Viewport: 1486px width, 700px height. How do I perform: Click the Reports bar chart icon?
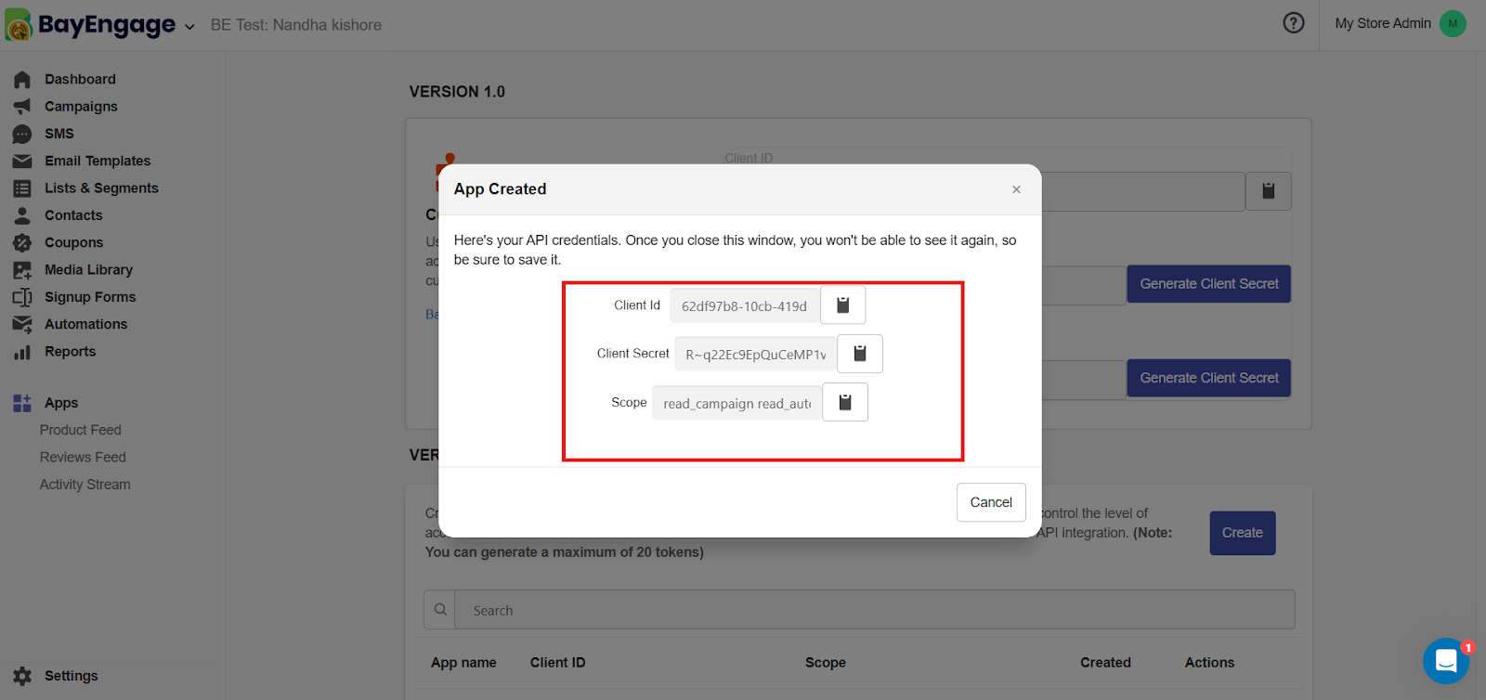22,353
